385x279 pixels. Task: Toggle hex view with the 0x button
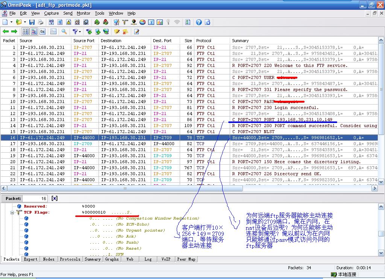(x=42, y=32)
